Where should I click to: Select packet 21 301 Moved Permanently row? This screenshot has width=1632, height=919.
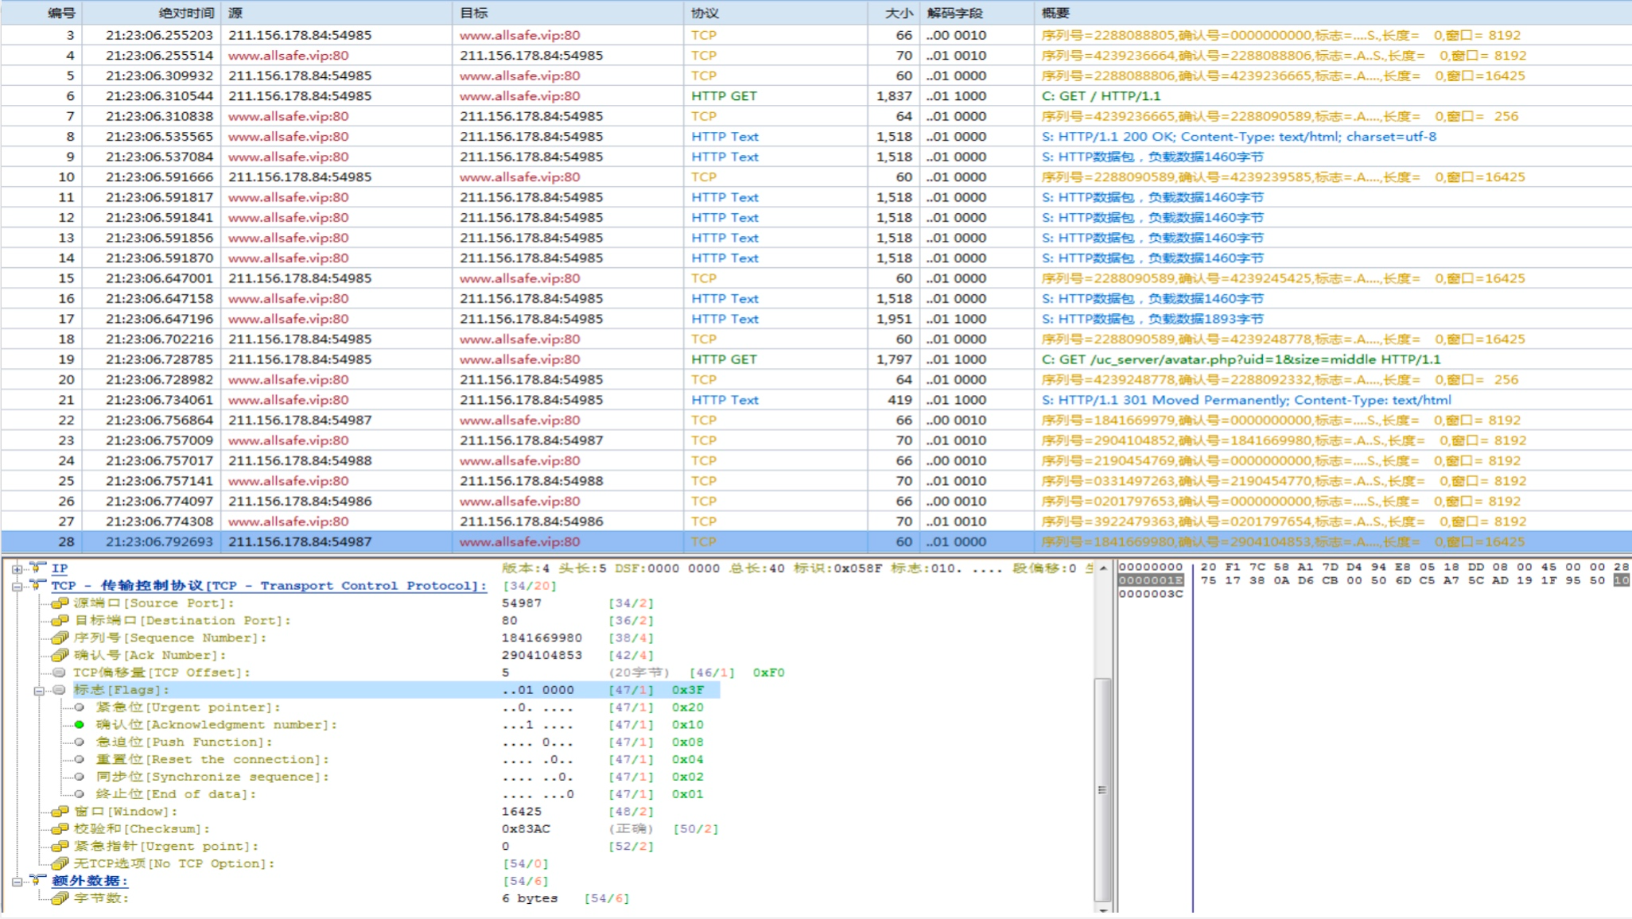click(x=816, y=400)
